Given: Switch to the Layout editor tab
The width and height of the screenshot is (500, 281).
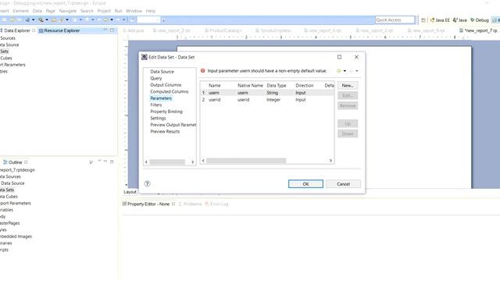Looking at the screenshot, I should [x=130, y=192].
